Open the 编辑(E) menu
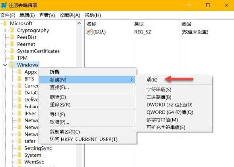Viewport: 234px width, 167px height. (x=27, y=15)
